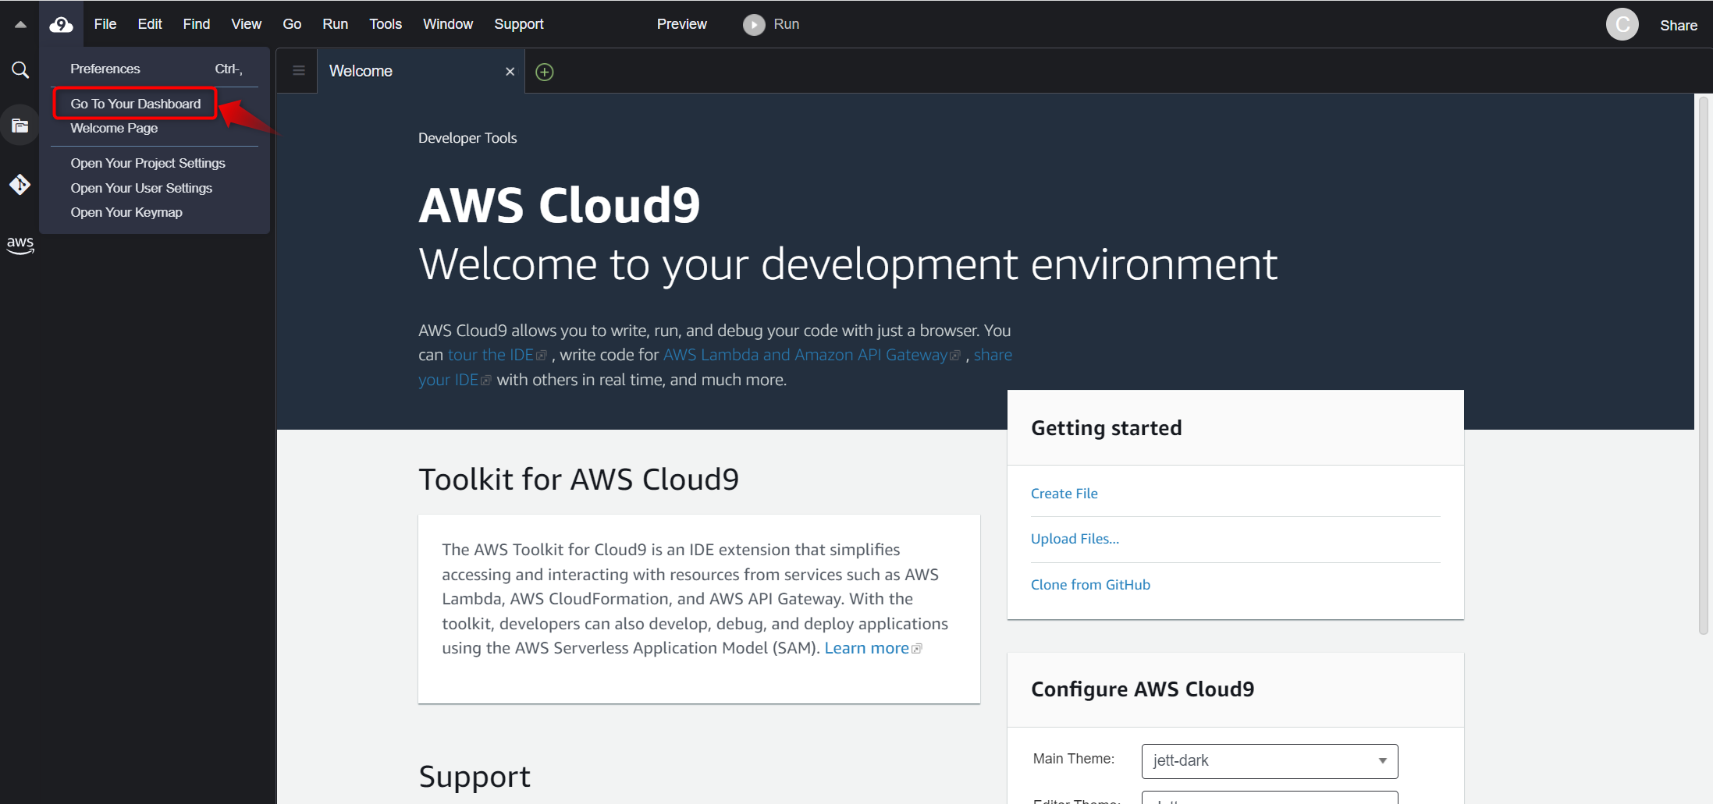Click the Toolkit for AWS Cloud9 heading
Image resolution: width=1713 pixels, height=804 pixels.
click(x=578, y=480)
